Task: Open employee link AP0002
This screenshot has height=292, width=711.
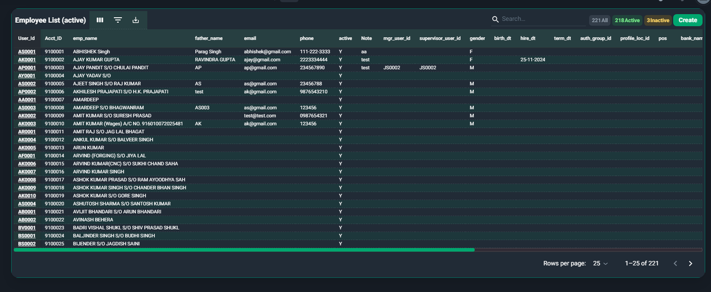Action: (27, 92)
